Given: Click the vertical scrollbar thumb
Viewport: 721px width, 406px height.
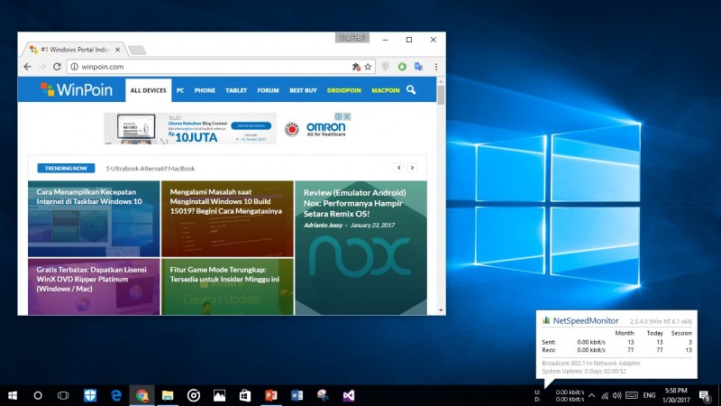Looking at the screenshot, I should pos(441,96).
